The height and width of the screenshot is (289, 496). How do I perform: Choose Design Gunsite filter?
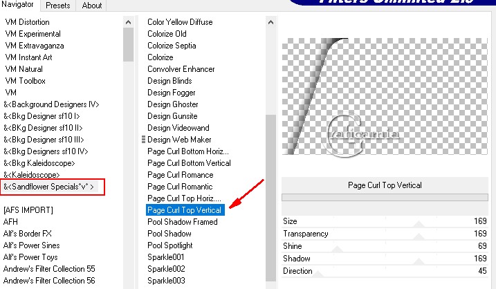[x=172, y=116]
